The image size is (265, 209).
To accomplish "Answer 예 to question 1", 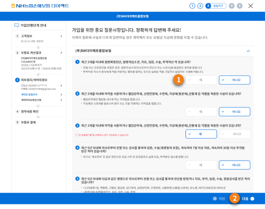I will point(201,80).
